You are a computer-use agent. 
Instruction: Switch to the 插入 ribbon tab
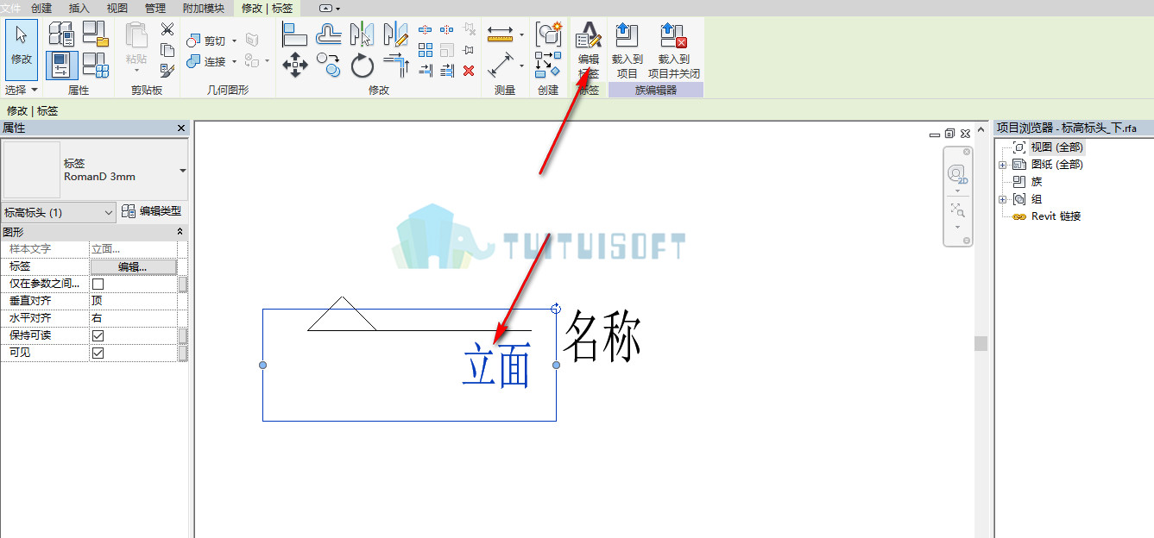(79, 8)
